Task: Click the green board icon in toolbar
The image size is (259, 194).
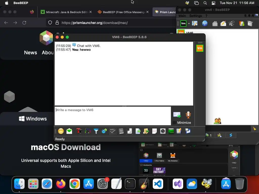Action: click(x=171, y=131)
